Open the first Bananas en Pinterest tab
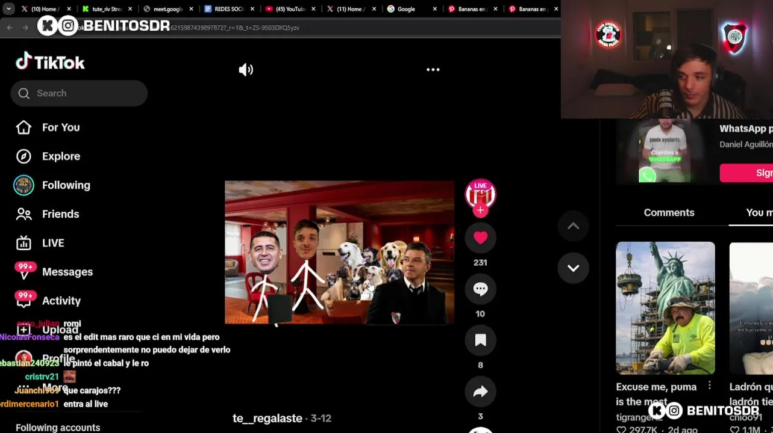Screen dimensions: 773x433 472,9
